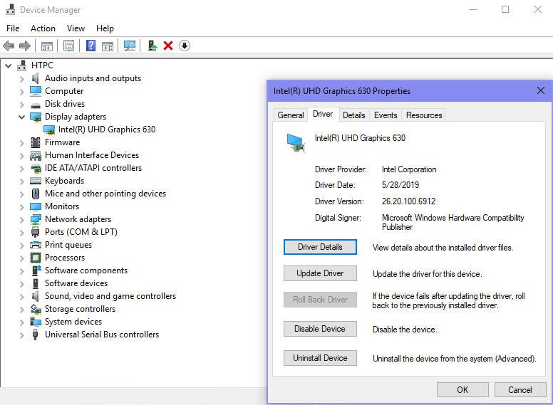Click the Forward arrow toolbar icon
This screenshot has width=553, height=405.
tap(25, 46)
